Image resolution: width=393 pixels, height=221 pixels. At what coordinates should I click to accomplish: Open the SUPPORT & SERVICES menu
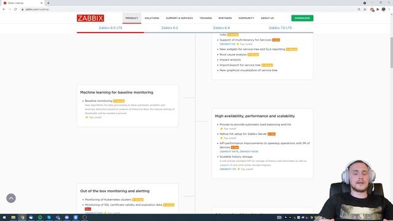[x=179, y=18]
